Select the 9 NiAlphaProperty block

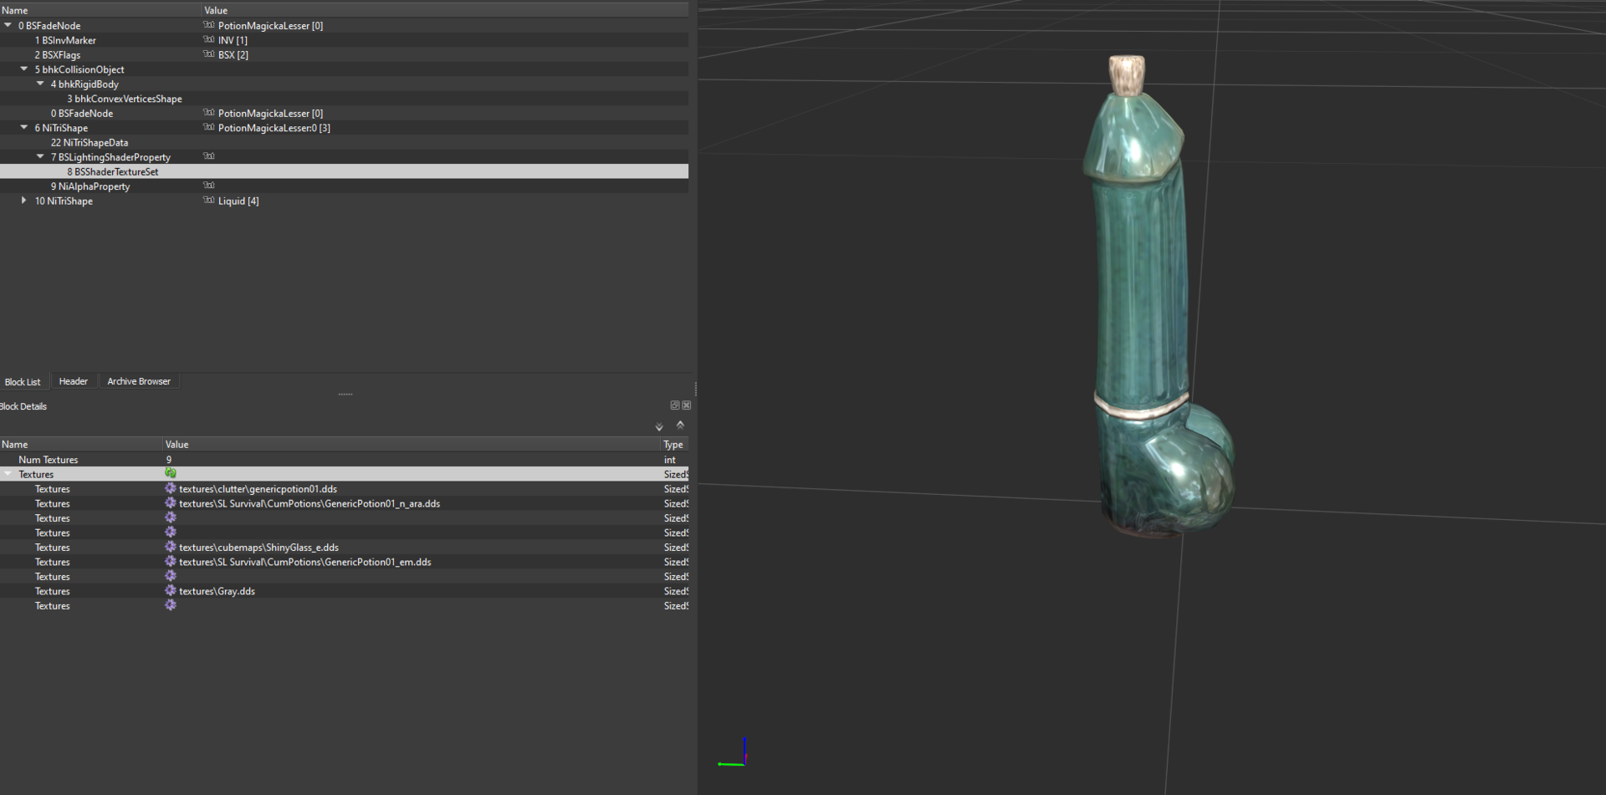(x=90, y=186)
